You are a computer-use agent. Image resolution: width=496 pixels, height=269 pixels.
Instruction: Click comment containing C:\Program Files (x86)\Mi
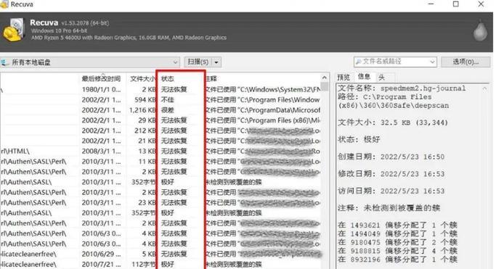(x=263, y=120)
